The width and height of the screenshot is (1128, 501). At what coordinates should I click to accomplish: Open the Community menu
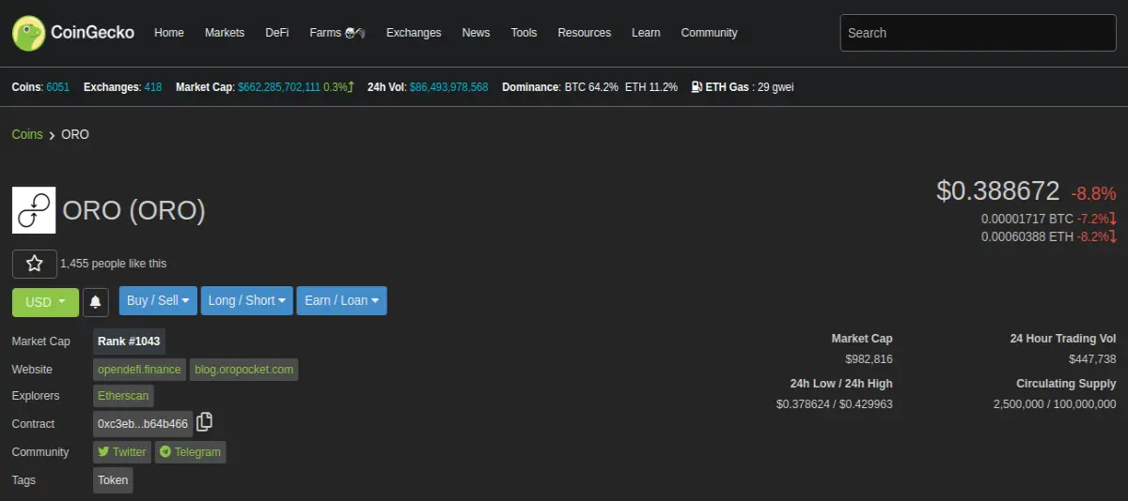(710, 33)
